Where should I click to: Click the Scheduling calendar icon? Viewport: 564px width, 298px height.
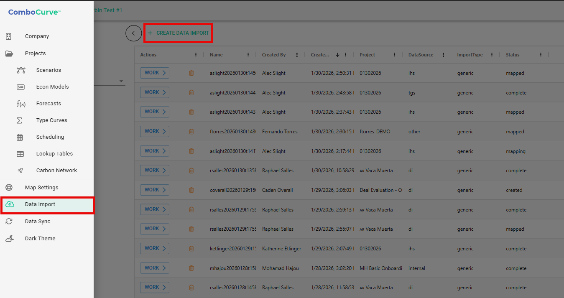click(20, 137)
